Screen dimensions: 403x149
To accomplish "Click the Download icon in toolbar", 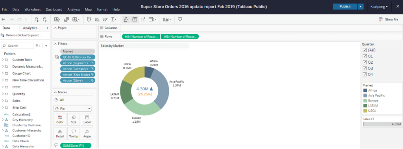I will (180, 20).
